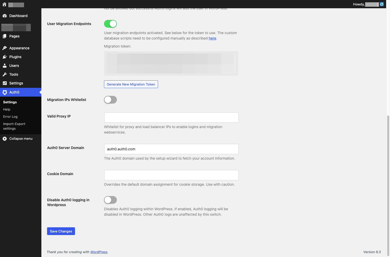This screenshot has height=257, width=390.
Task: Click the Appearance paintbrush icon
Action: pos(5,48)
